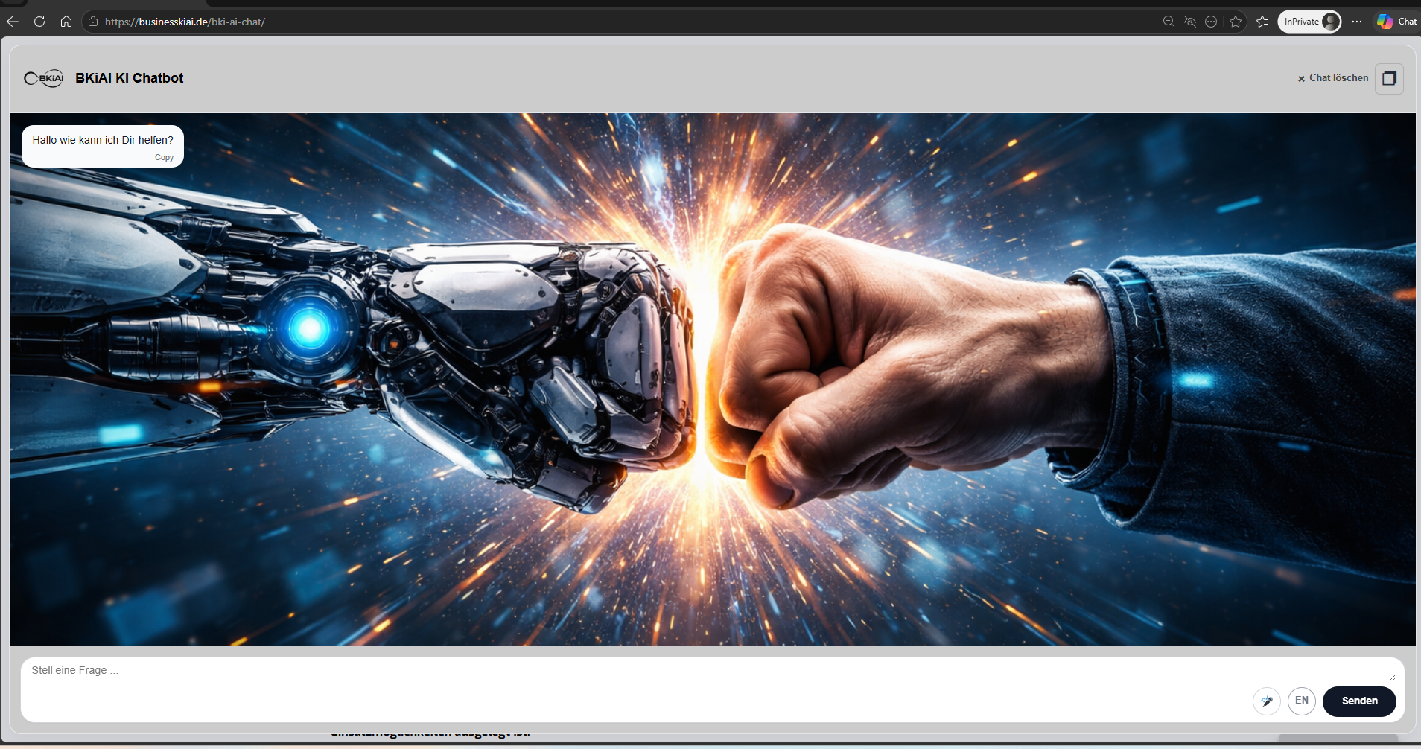Image resolution: width=1421 pixels, height=749 pixels.
Task: Switch chat language with EN toggle
Action: pos(1301,701)
